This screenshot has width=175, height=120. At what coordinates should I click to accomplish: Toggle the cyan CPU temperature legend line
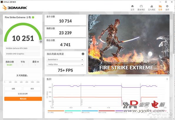(x=73, y=111)
